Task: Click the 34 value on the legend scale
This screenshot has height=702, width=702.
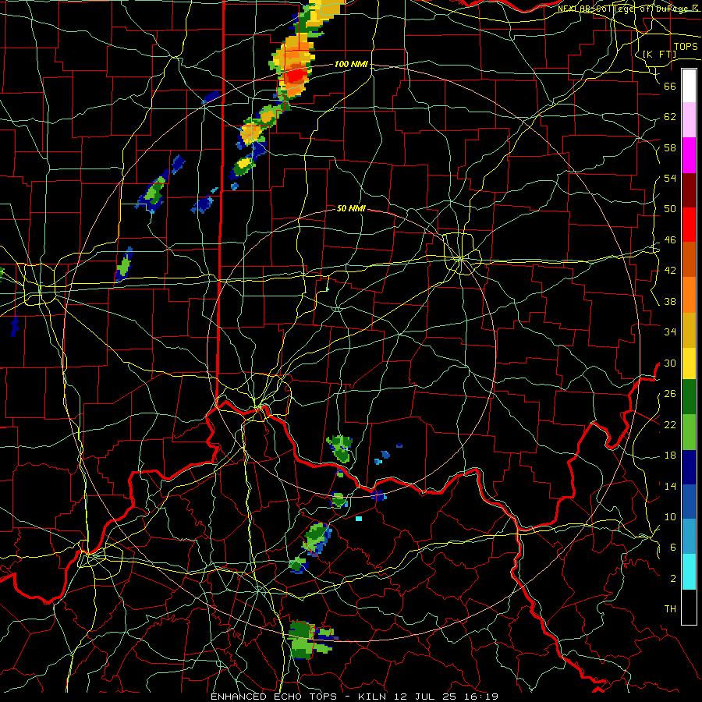Action: click(x=670, y=332)
